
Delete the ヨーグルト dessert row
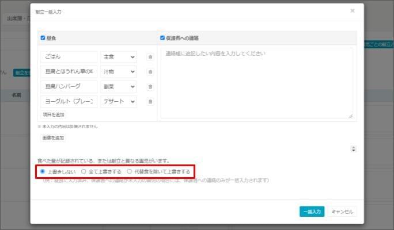coord(150,102)
